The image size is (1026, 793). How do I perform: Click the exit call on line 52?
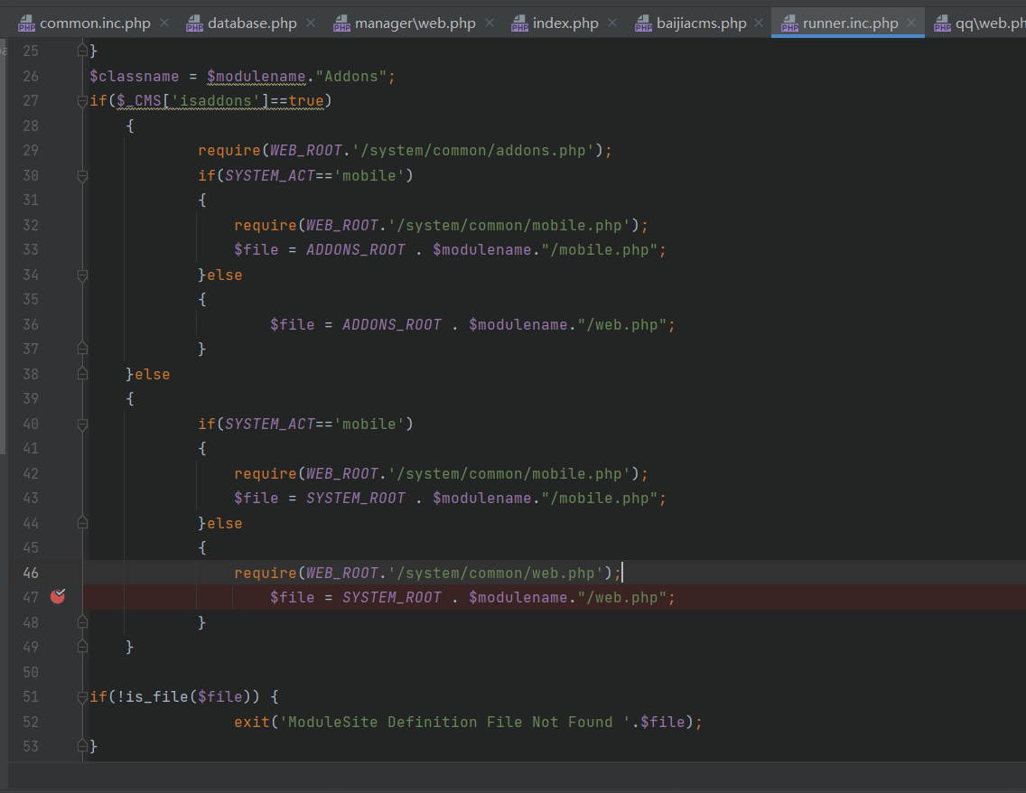coord(251,723)
